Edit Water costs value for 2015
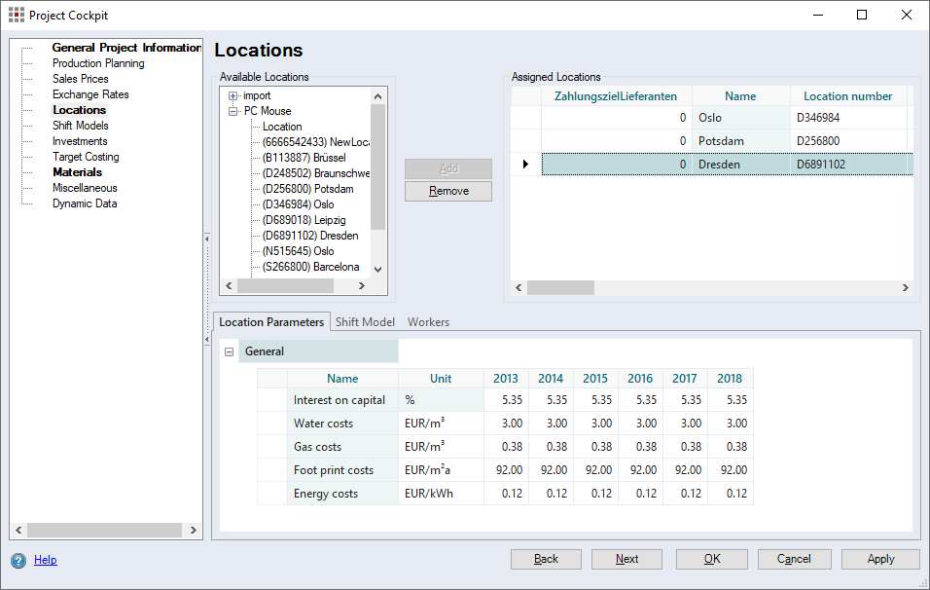The image size is (930, 590). click(594, 424)
